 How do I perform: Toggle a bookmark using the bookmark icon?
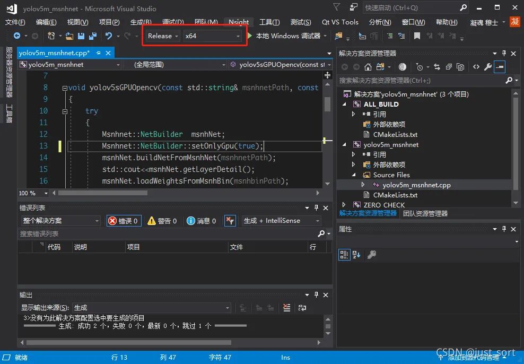417,36
